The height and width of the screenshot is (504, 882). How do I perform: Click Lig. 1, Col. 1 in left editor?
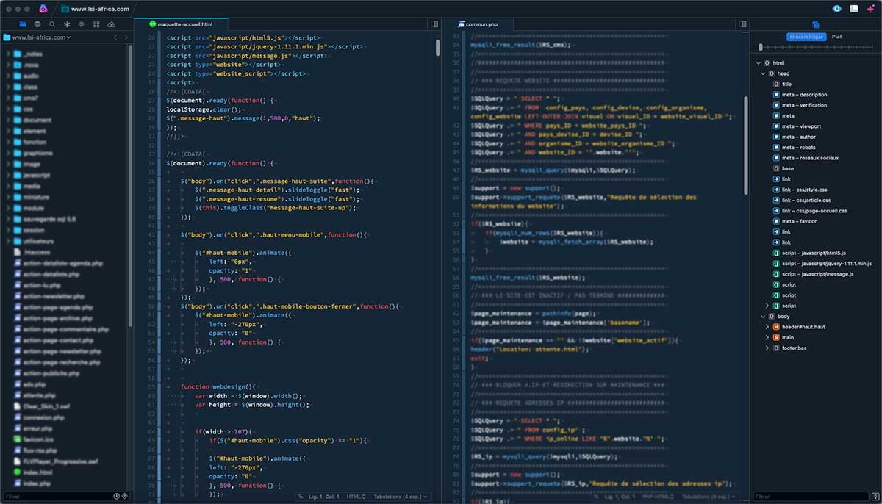click(323, 497)
